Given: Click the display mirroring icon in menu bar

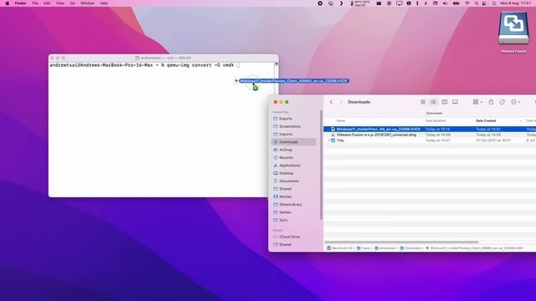Looking at the screenshot, I should click(x=399, y=3).
